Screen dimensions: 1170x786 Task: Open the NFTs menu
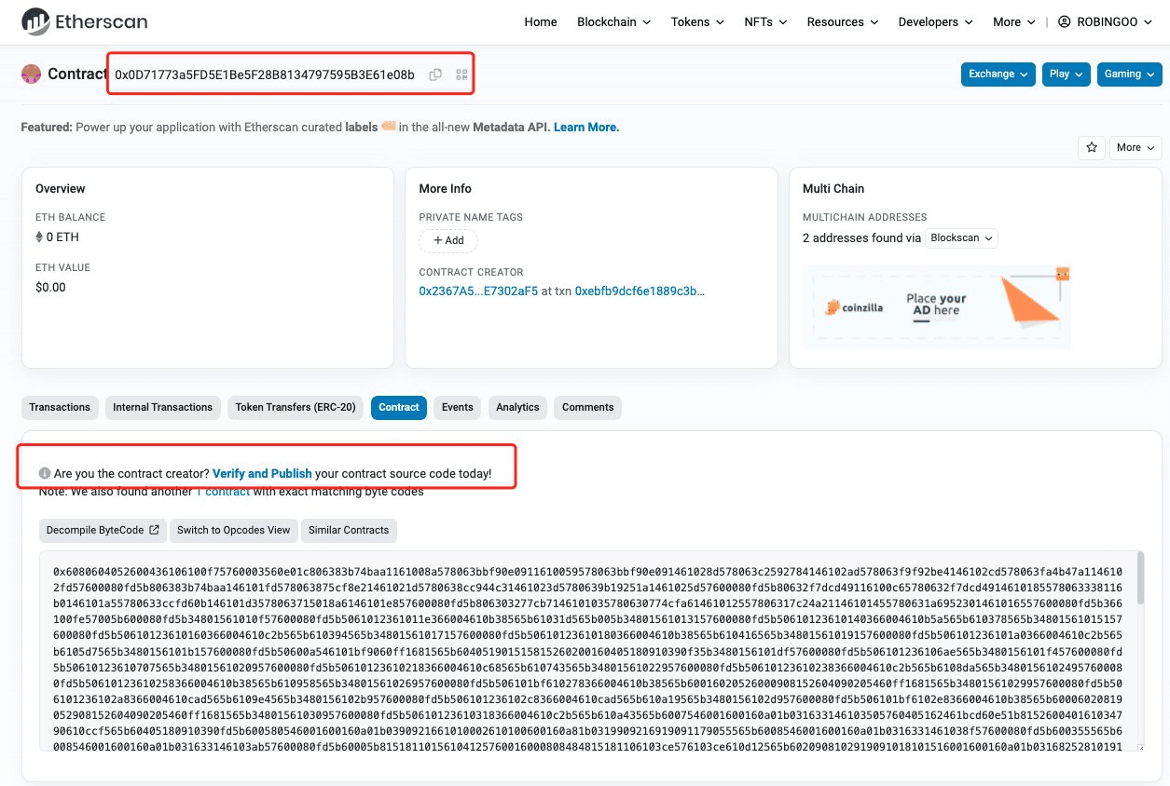point(765,21)
